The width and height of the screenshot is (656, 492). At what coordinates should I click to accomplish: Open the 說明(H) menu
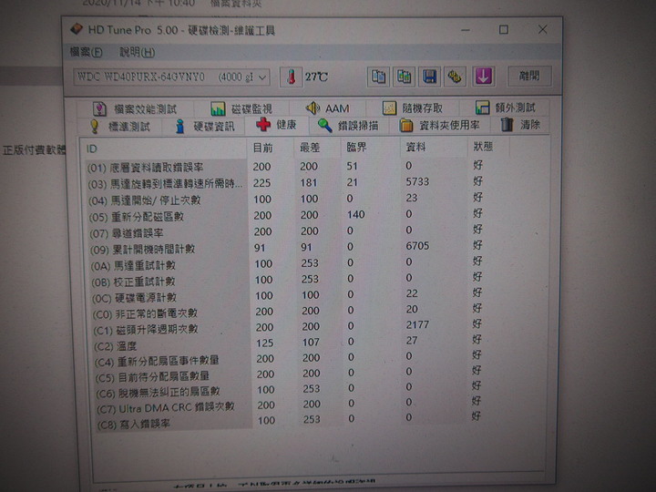pyautogui.click(x=138, y=52)
